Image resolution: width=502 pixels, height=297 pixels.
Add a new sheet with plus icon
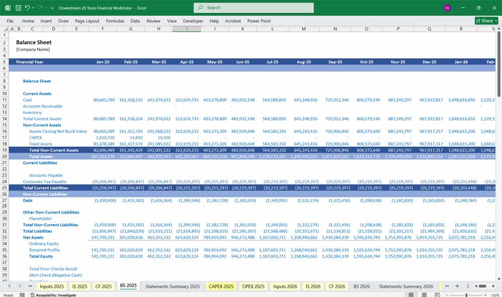coord(457,286)
